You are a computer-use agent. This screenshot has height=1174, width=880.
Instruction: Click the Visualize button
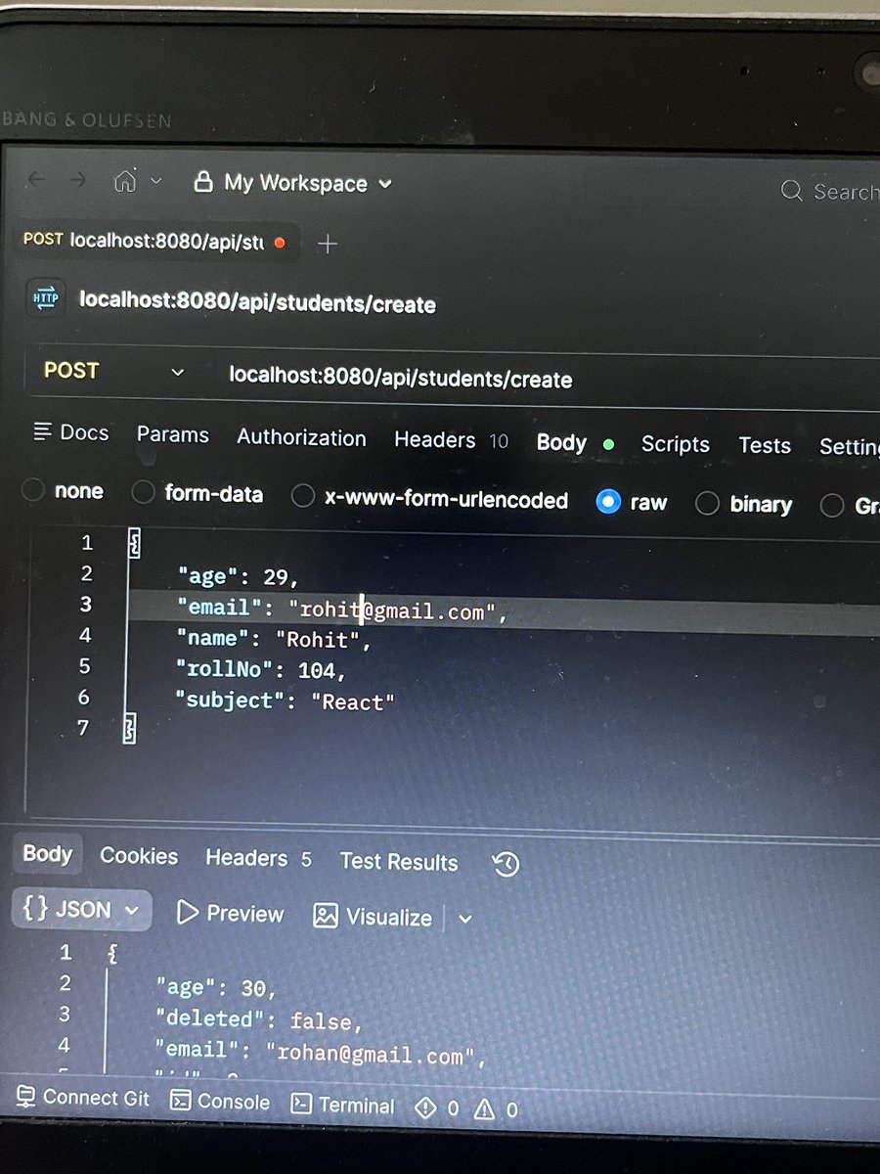(372, 917)
